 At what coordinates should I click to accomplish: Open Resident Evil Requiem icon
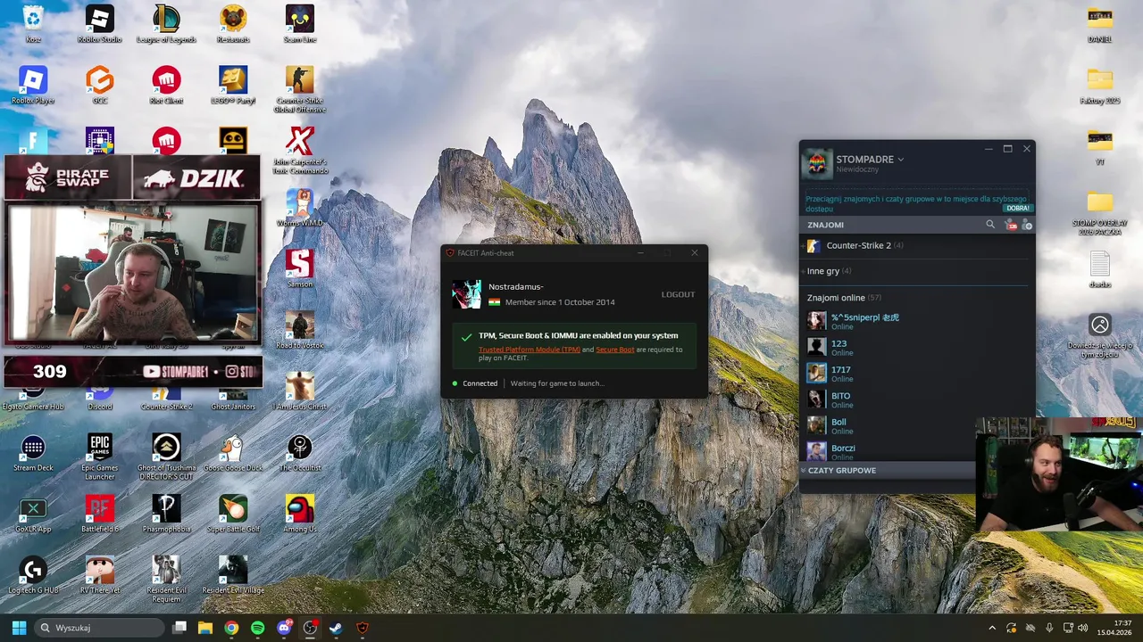point(166,580)
